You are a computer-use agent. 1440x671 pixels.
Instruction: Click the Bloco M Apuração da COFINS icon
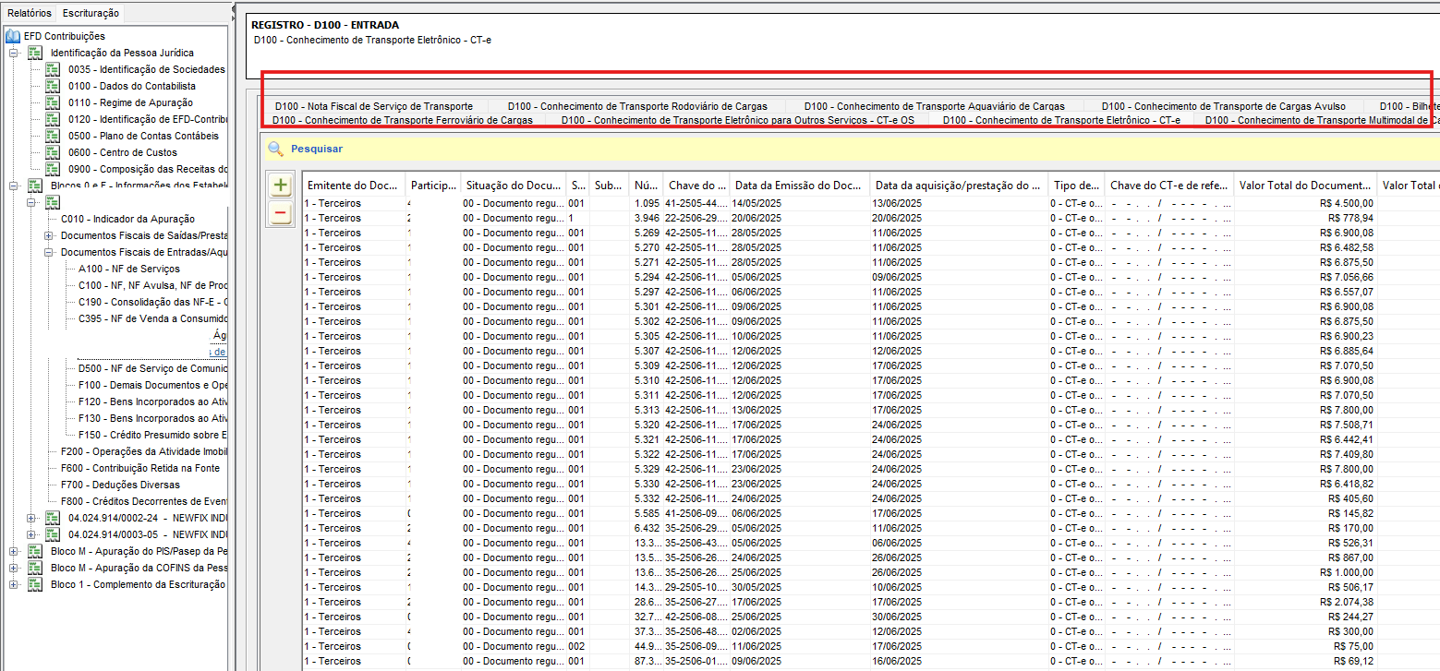pyautogui.click(x=36, y=568)
